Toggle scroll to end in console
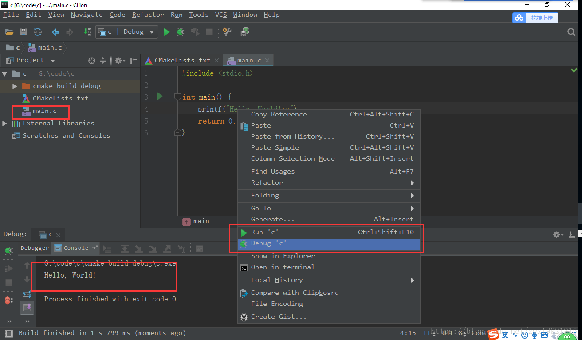The image size is (582, 340). [27, 307]
